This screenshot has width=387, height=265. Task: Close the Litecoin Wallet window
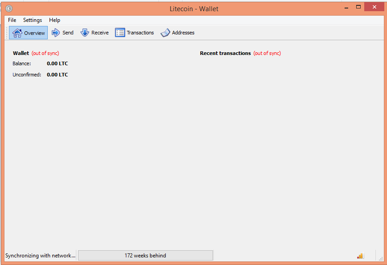point(374,7)
